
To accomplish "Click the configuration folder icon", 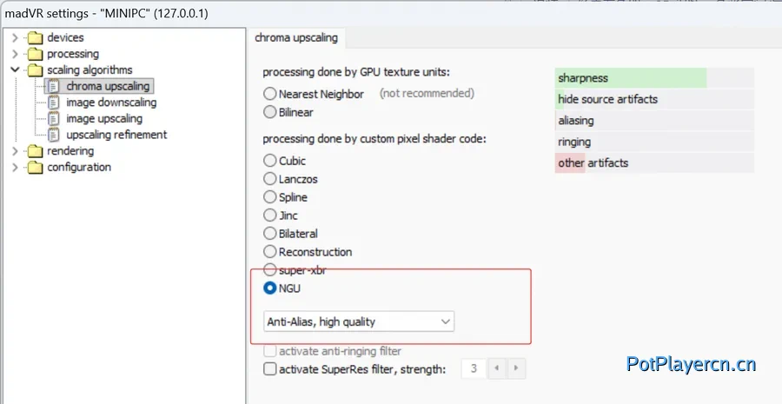I will click(x=35, y=167).
